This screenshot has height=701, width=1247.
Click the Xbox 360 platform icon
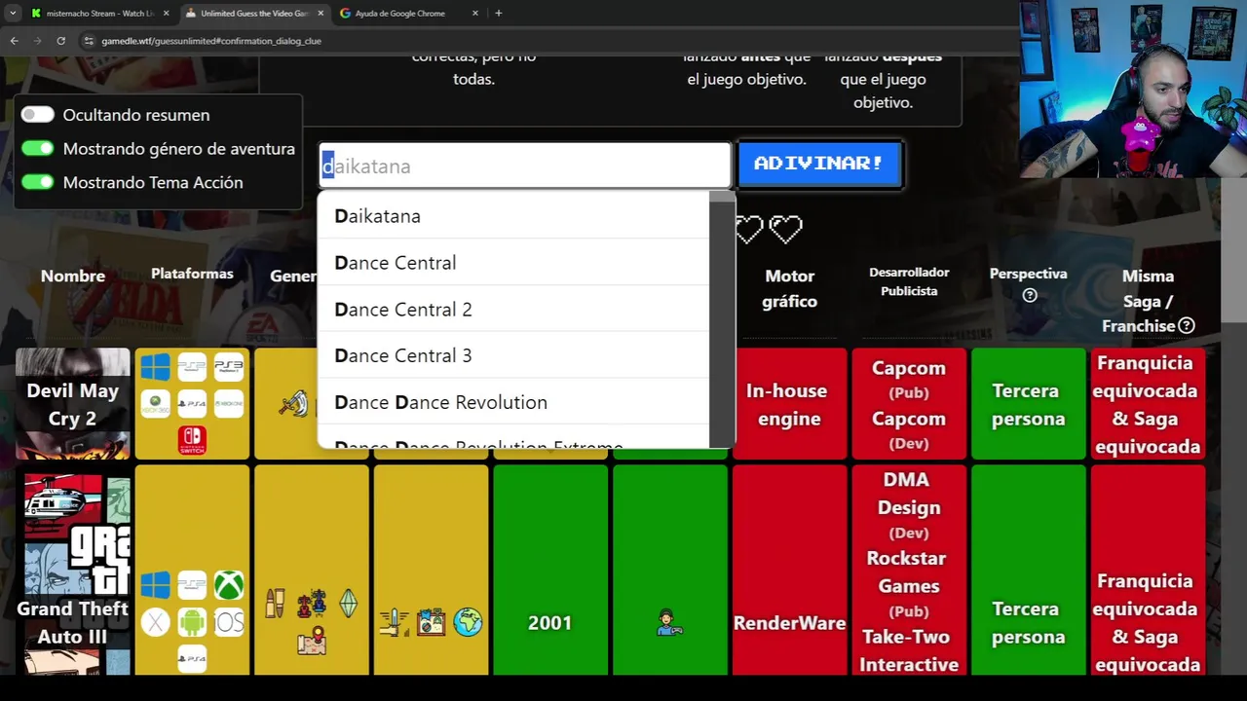click(x=155, y=403)
